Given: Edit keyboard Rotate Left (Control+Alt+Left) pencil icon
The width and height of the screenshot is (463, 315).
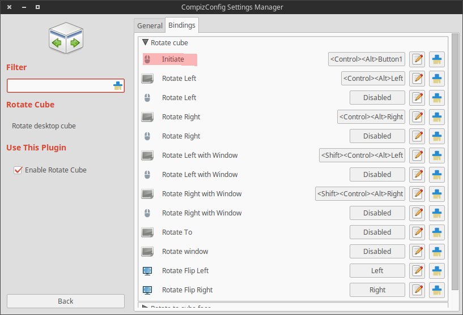Looking at the screenshot, I should coord(417,79).
